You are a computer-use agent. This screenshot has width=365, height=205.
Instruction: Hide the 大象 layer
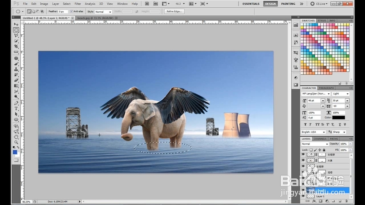click(x=303, y=160)
